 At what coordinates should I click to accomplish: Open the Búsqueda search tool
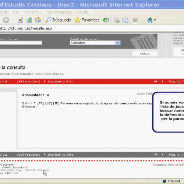[58, 20]
